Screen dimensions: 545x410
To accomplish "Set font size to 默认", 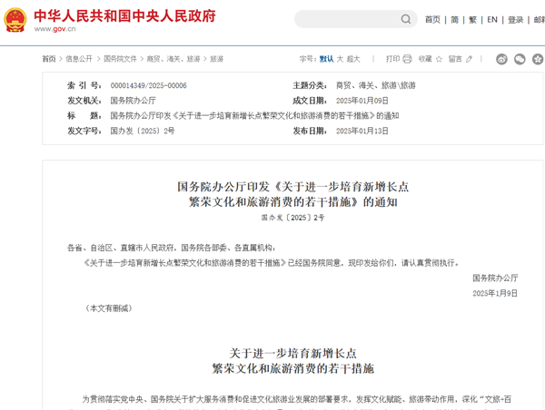I will click(326, 59).
